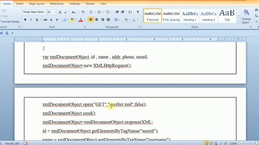The height and width of the screenshot is (145, 259).
Task: Select Center alignment
Action: coord(97,20)
